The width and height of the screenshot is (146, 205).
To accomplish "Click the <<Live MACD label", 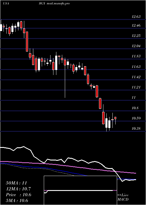I will [x=123, y=197].
